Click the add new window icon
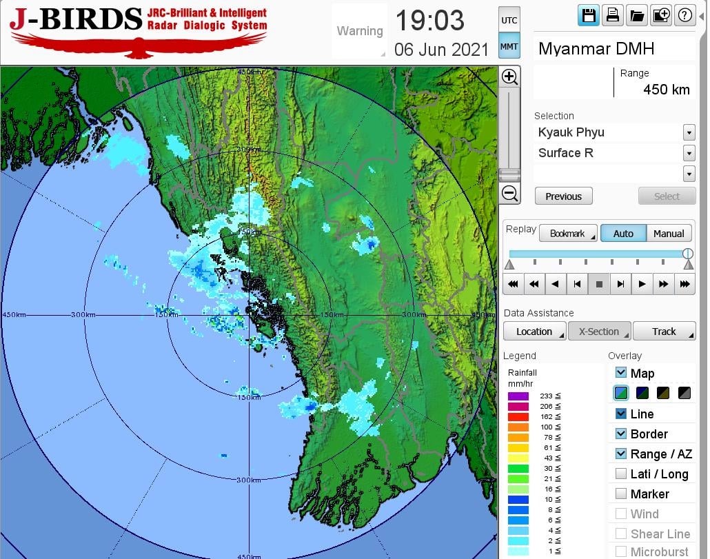 [660, 16]
